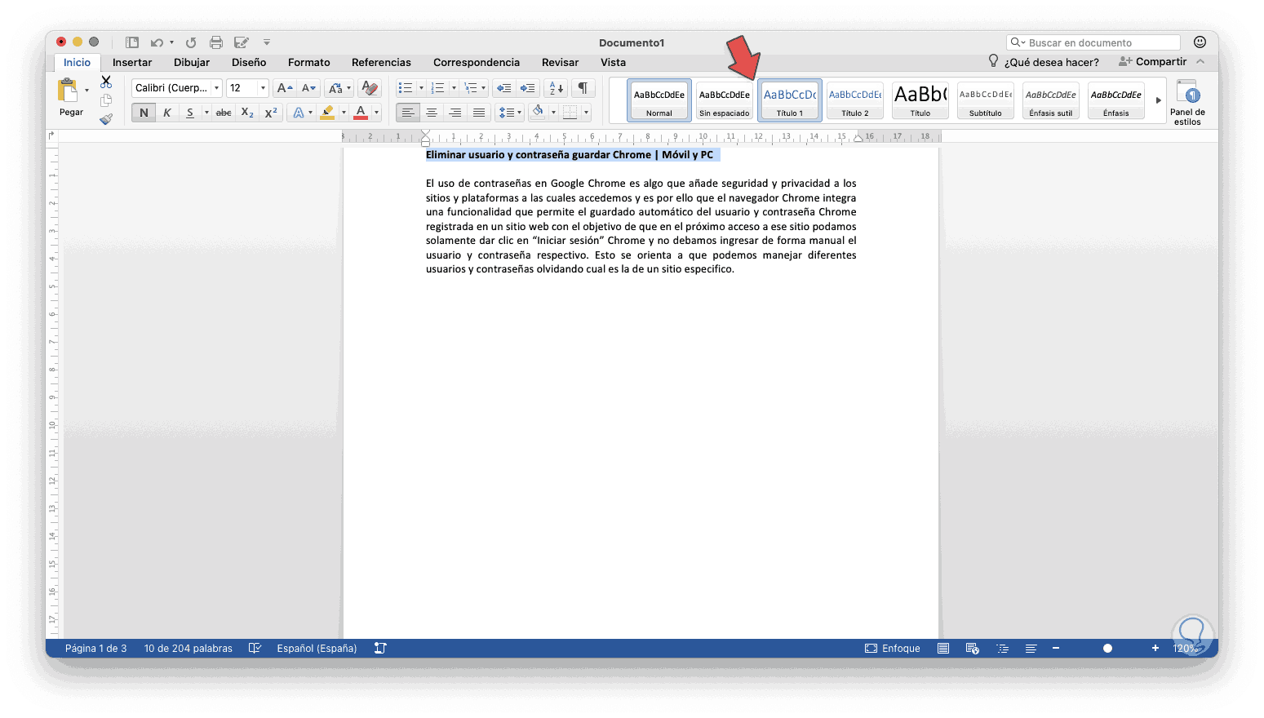Sort text with the A-Z icon
The height and width of the screenshot is (718, 1264).
[556, 88]
